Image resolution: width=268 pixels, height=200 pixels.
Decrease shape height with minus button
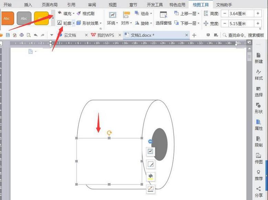[x=225, y=13]
